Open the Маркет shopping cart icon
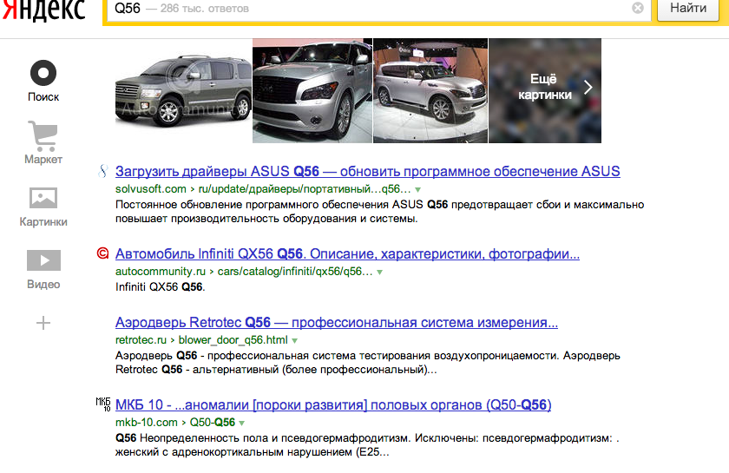Viewport: 729px width, 473px height. 43,135
